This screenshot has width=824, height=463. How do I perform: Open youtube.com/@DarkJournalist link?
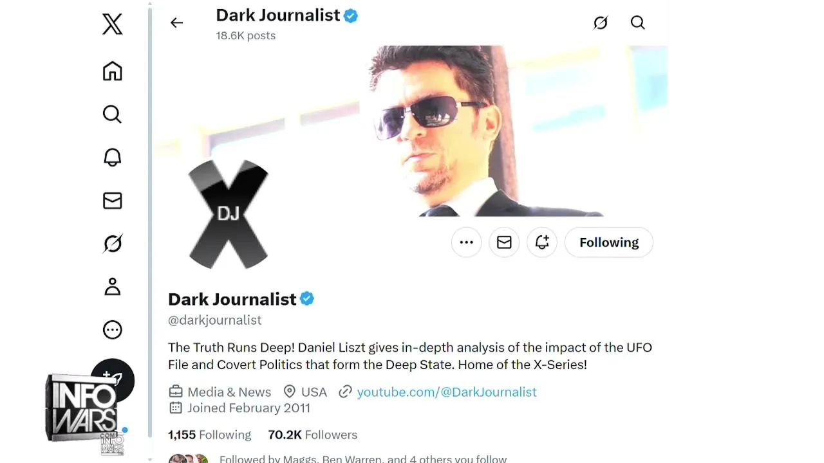click(447, 392)
